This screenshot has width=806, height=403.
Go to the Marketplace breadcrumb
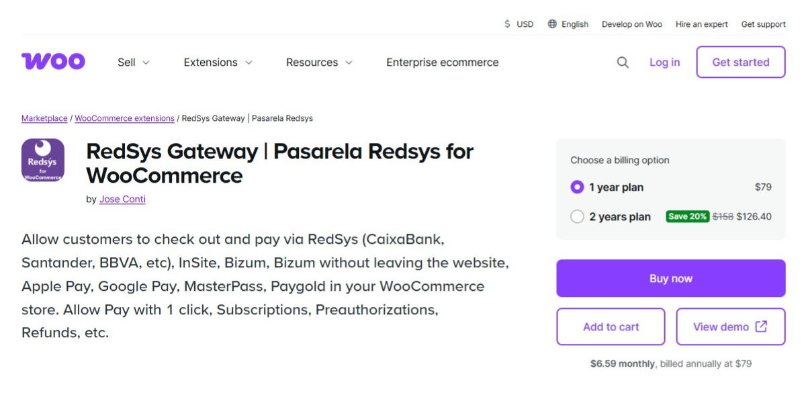point(44,118)
